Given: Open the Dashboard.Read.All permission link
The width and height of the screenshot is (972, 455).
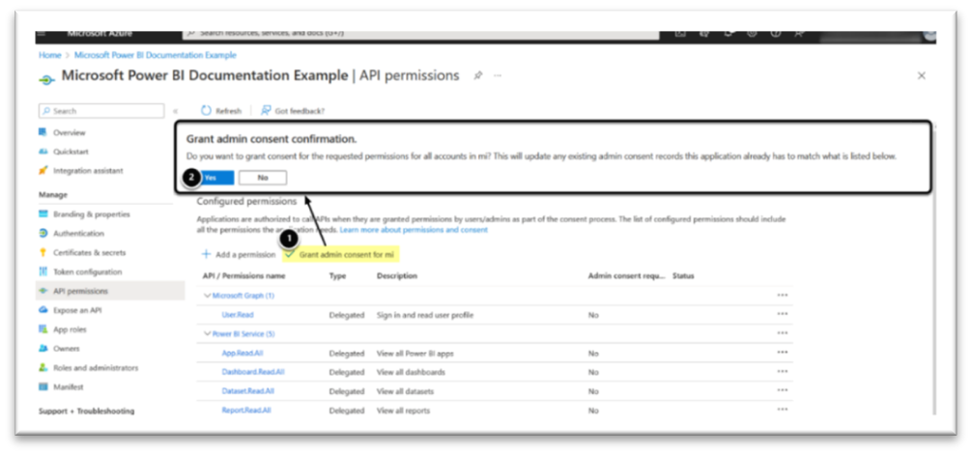Looking at the screenshot, I should pyautogui.click(x=253, y=372).
